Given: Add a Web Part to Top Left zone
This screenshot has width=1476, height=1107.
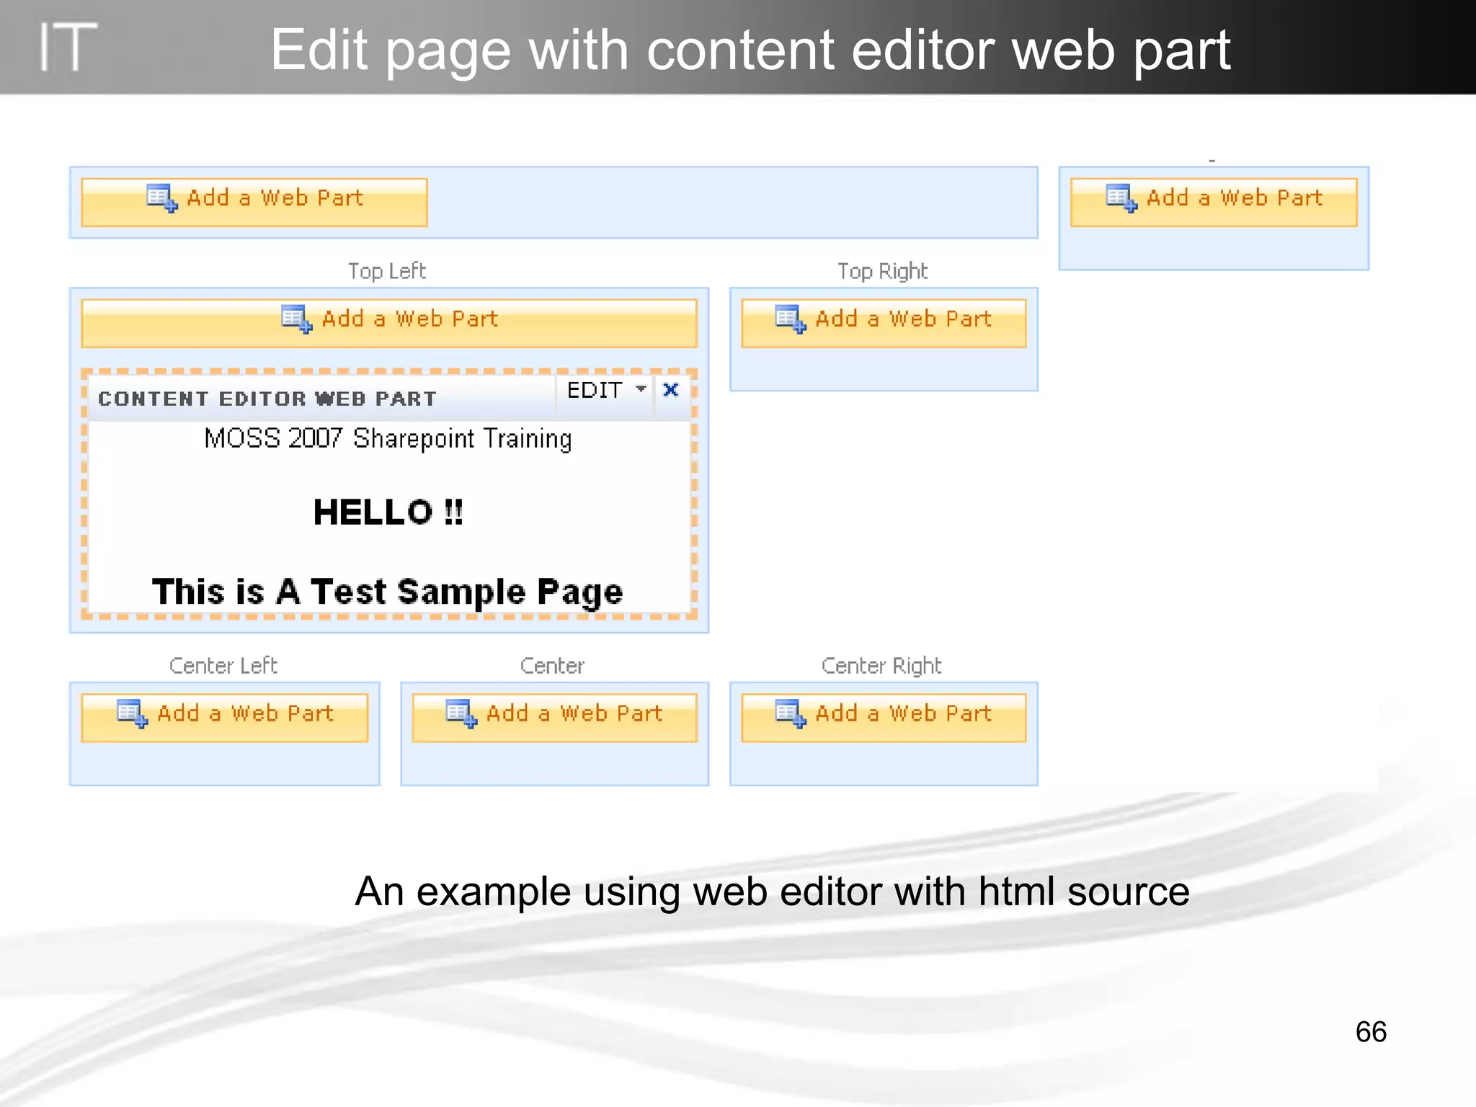Looking at the screenshot, I should (x=389, y=323).
